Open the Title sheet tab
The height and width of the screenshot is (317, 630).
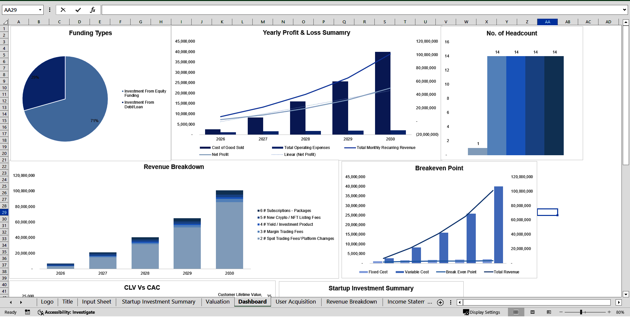(68, 302)
